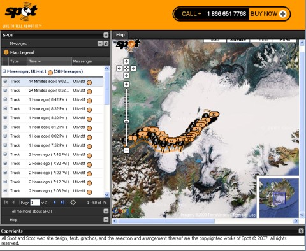Image resolution: width=306 pixels, height=251 pixels.
Task: Expand the 8:42 PM track row details
Action: (x=5, y=99)
